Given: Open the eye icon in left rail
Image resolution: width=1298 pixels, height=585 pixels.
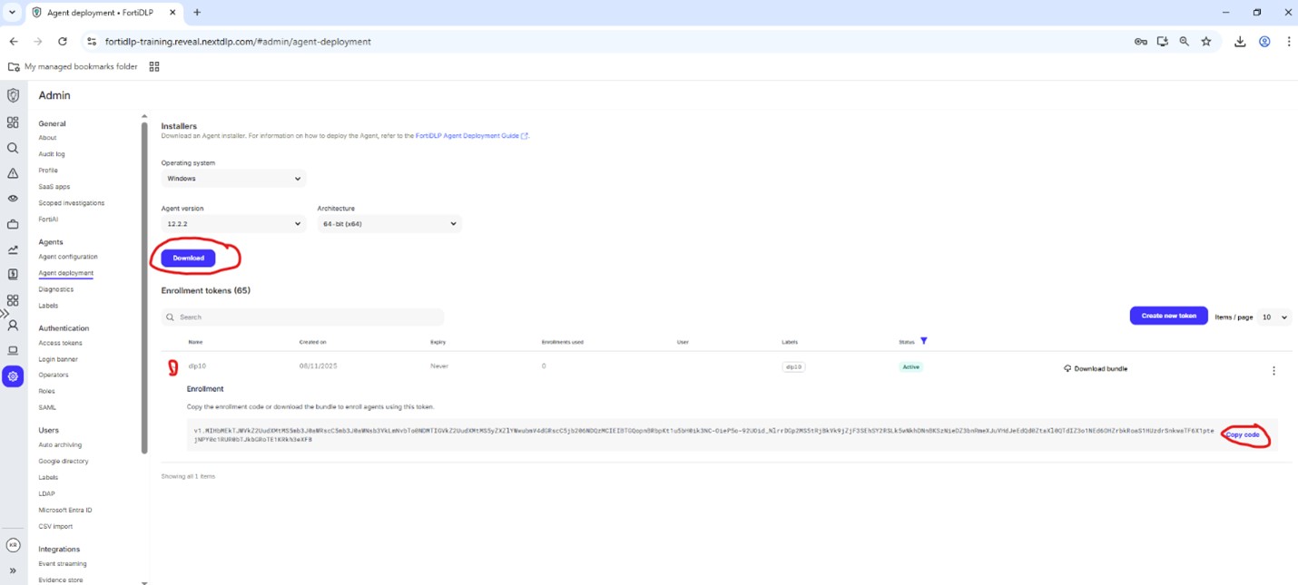Looking at the screenshot, I should point(13,199).
